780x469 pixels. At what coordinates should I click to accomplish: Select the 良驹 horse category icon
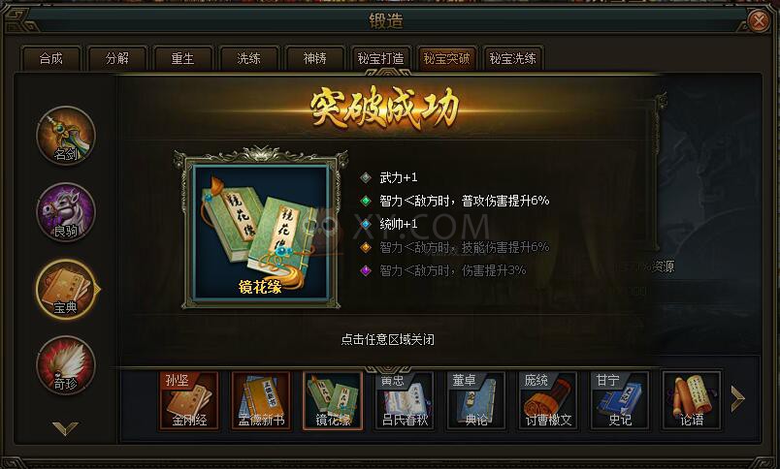coord(66,211)
